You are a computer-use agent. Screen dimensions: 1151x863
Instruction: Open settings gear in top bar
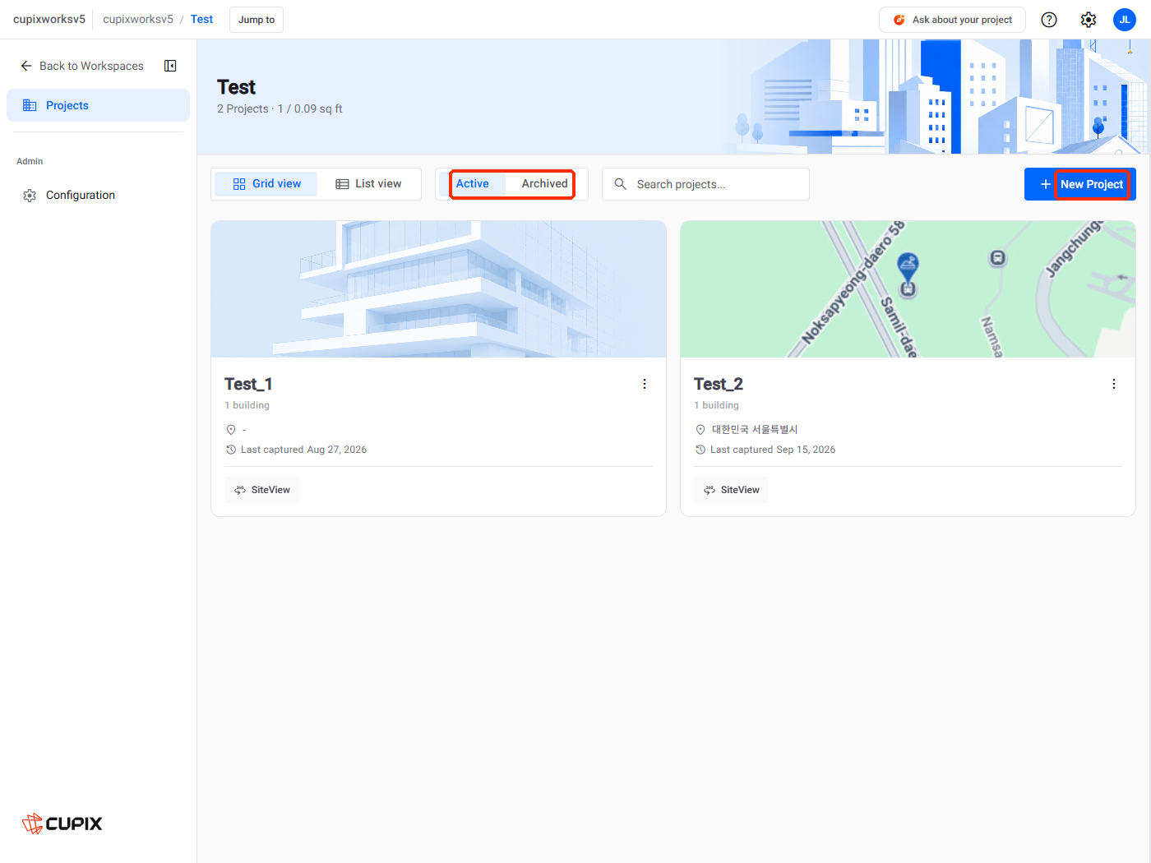(1089, 20)
